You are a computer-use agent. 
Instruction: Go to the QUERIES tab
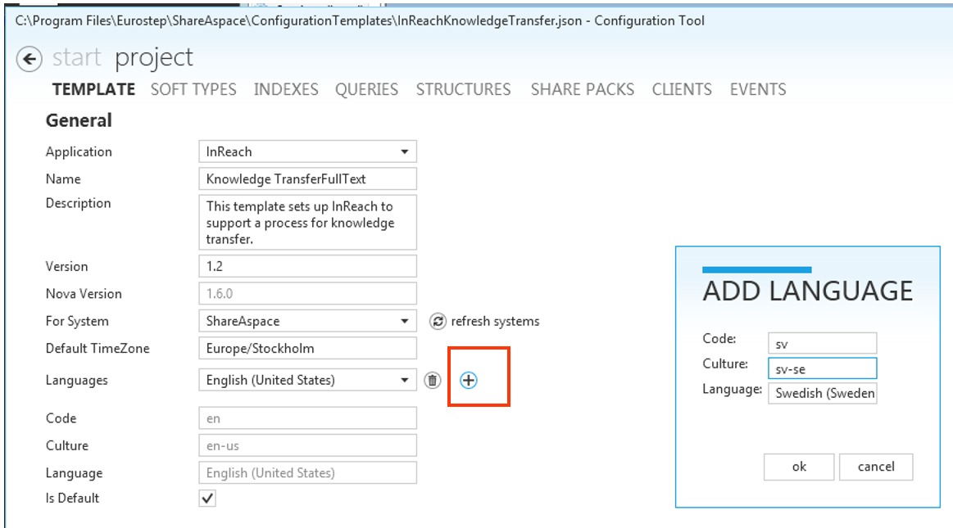(366, 90)
